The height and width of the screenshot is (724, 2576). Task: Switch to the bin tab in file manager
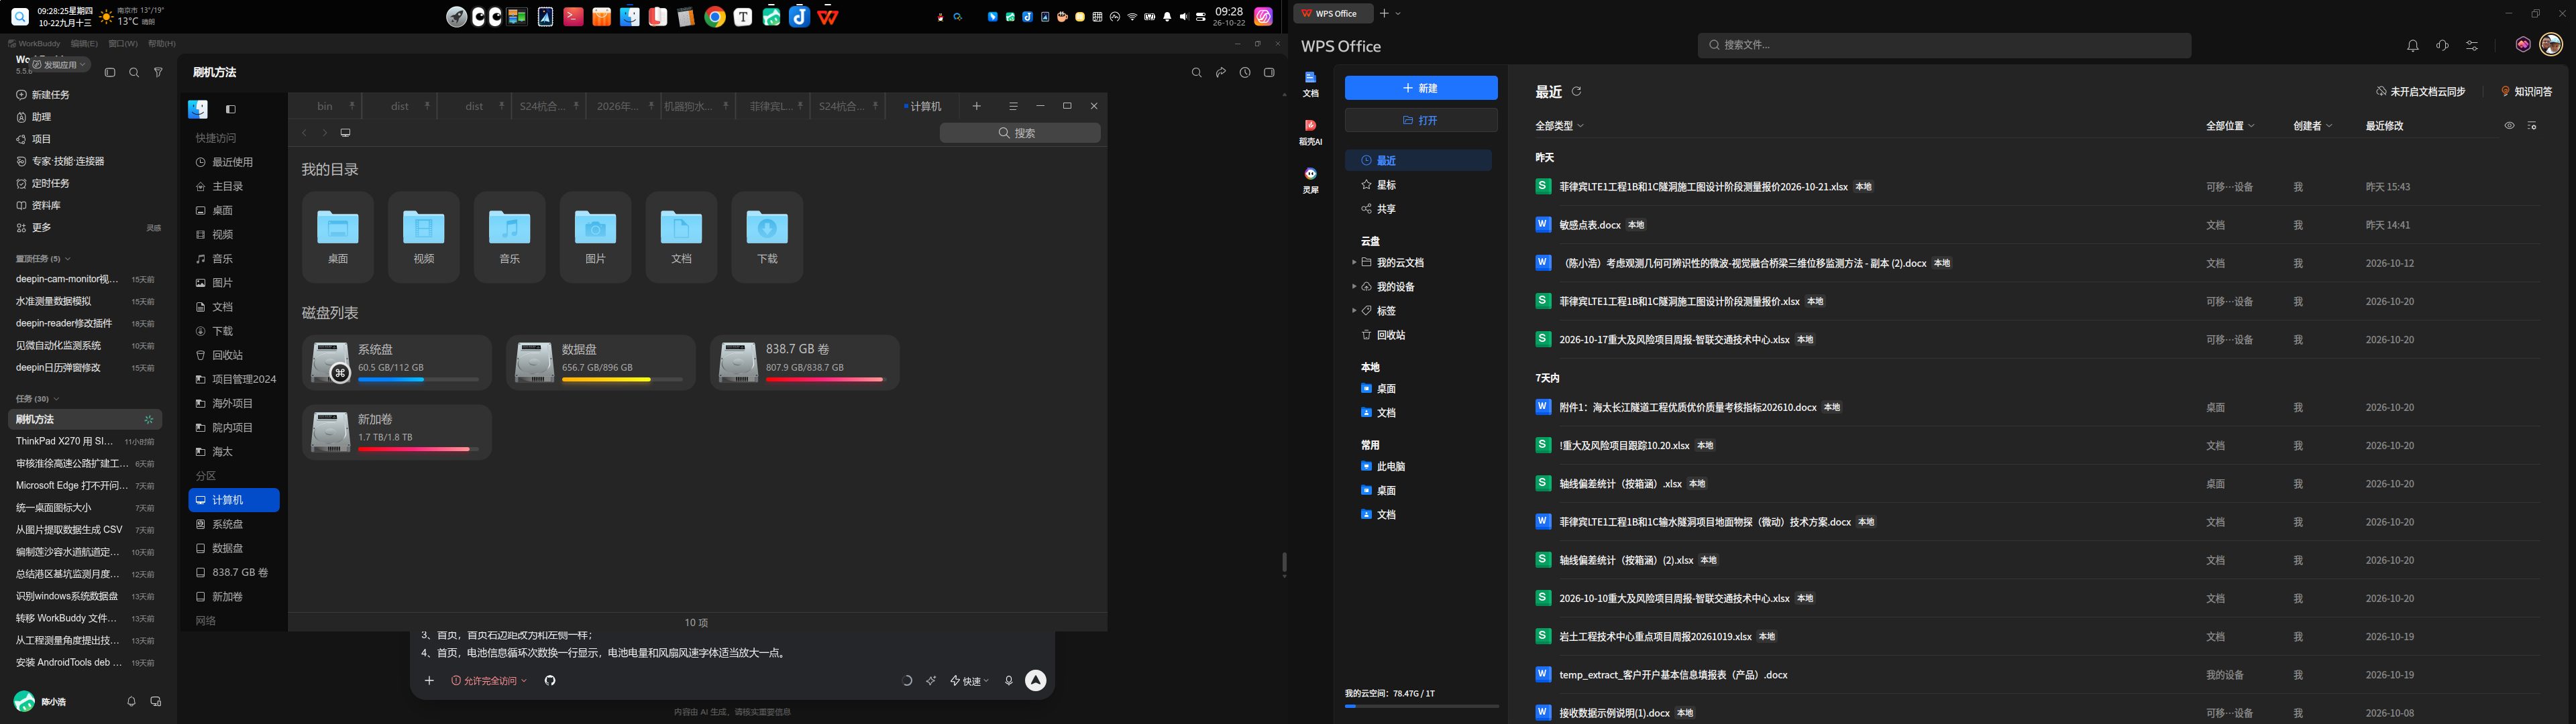click(325, 106)
